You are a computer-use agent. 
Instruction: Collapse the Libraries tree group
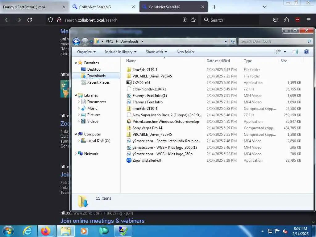coord(76,95)
